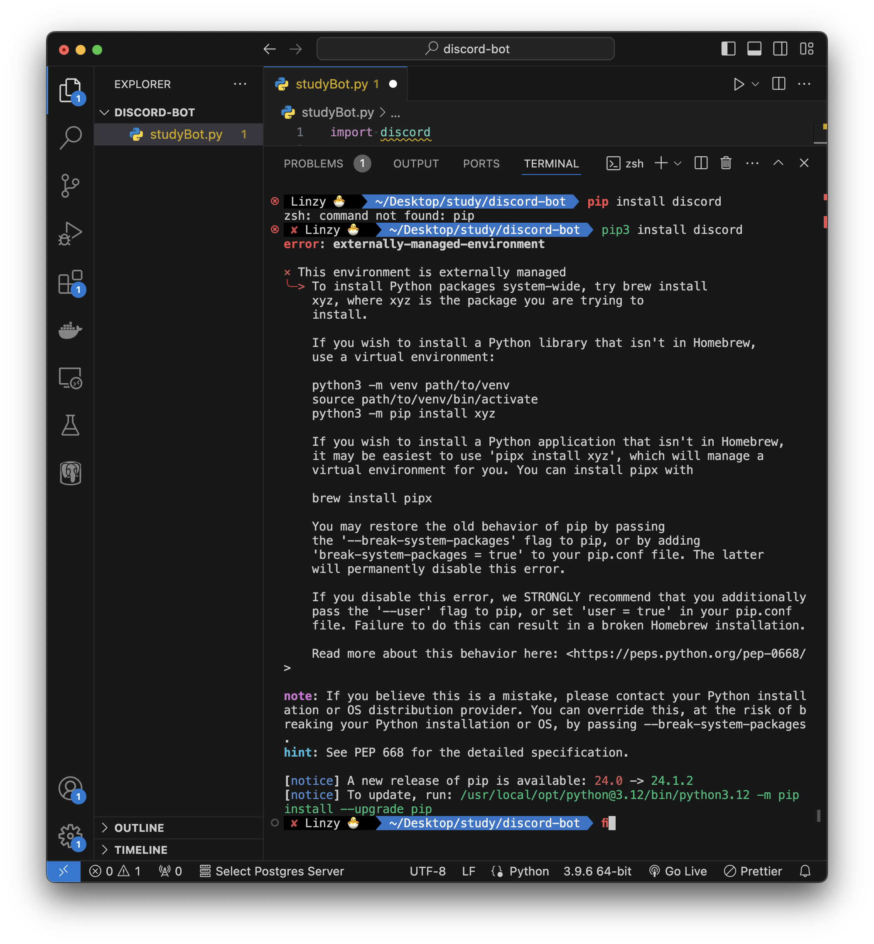The width and height of the screenshot is (874, 944).
Task: Select studyBot.py in the file tree
Action: (x=178, y=134)
